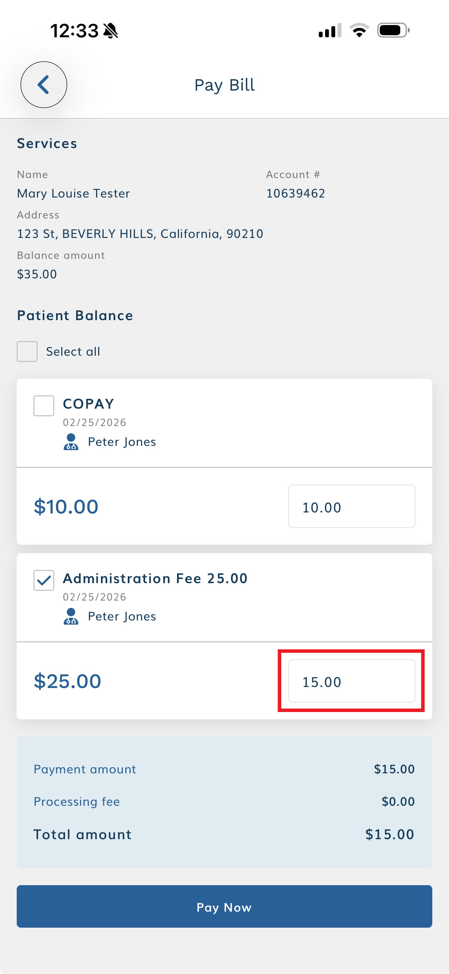Tap the clock time in status bar
Viewport: 449px width, 974px height.
click(x=74, y=31)
